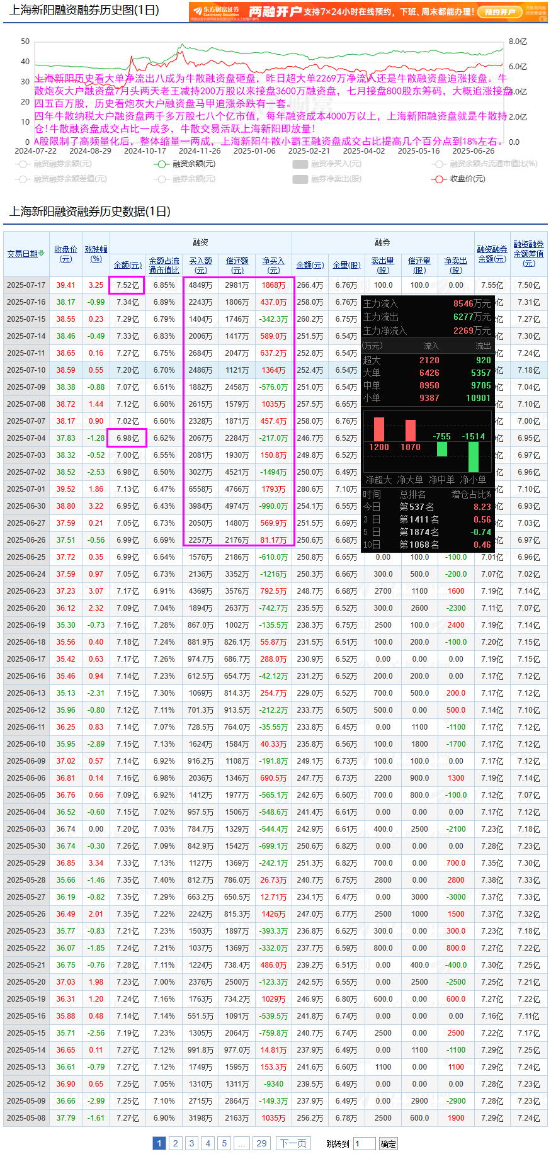The width and height of the screenshot is (551, 1159).
Task: Click the ellipsis in the pagination
Action: [x=242, y=1143]
